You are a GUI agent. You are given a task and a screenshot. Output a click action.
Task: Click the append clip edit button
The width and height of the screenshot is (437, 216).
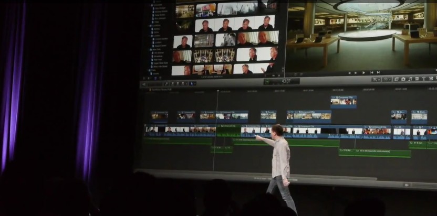point(183,83)
